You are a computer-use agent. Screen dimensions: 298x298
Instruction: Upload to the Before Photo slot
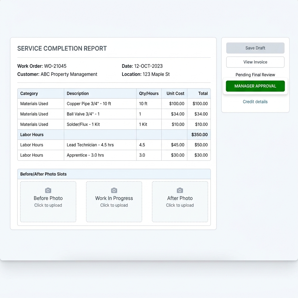48,202
